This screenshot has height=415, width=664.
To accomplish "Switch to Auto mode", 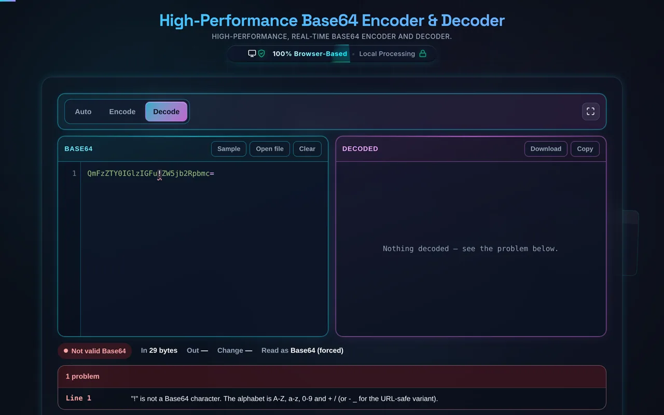I will click(x=83, y=112).
